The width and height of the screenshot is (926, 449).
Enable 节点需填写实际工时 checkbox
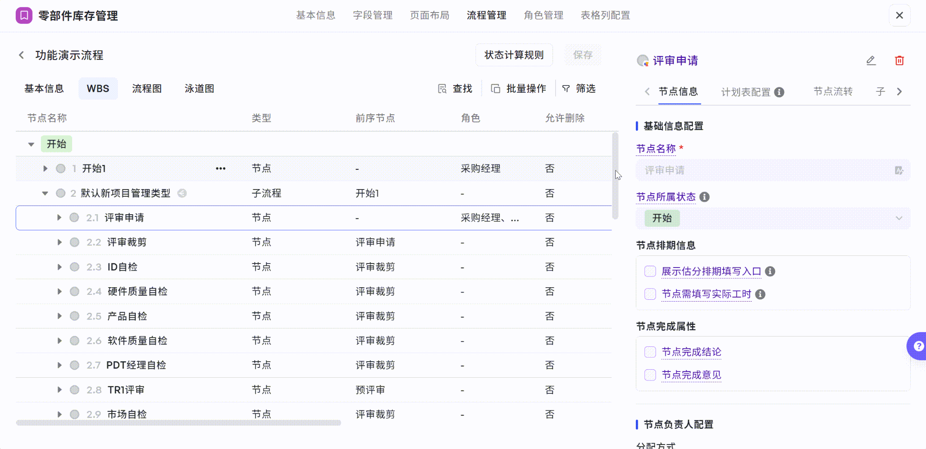pyautogui.click(x=650, y=294)
